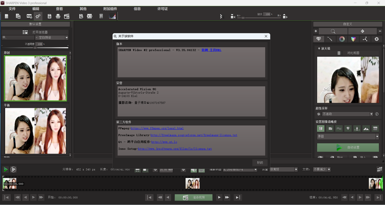Open the 许可证 menu
385x205 pixels.
[162, 9]
